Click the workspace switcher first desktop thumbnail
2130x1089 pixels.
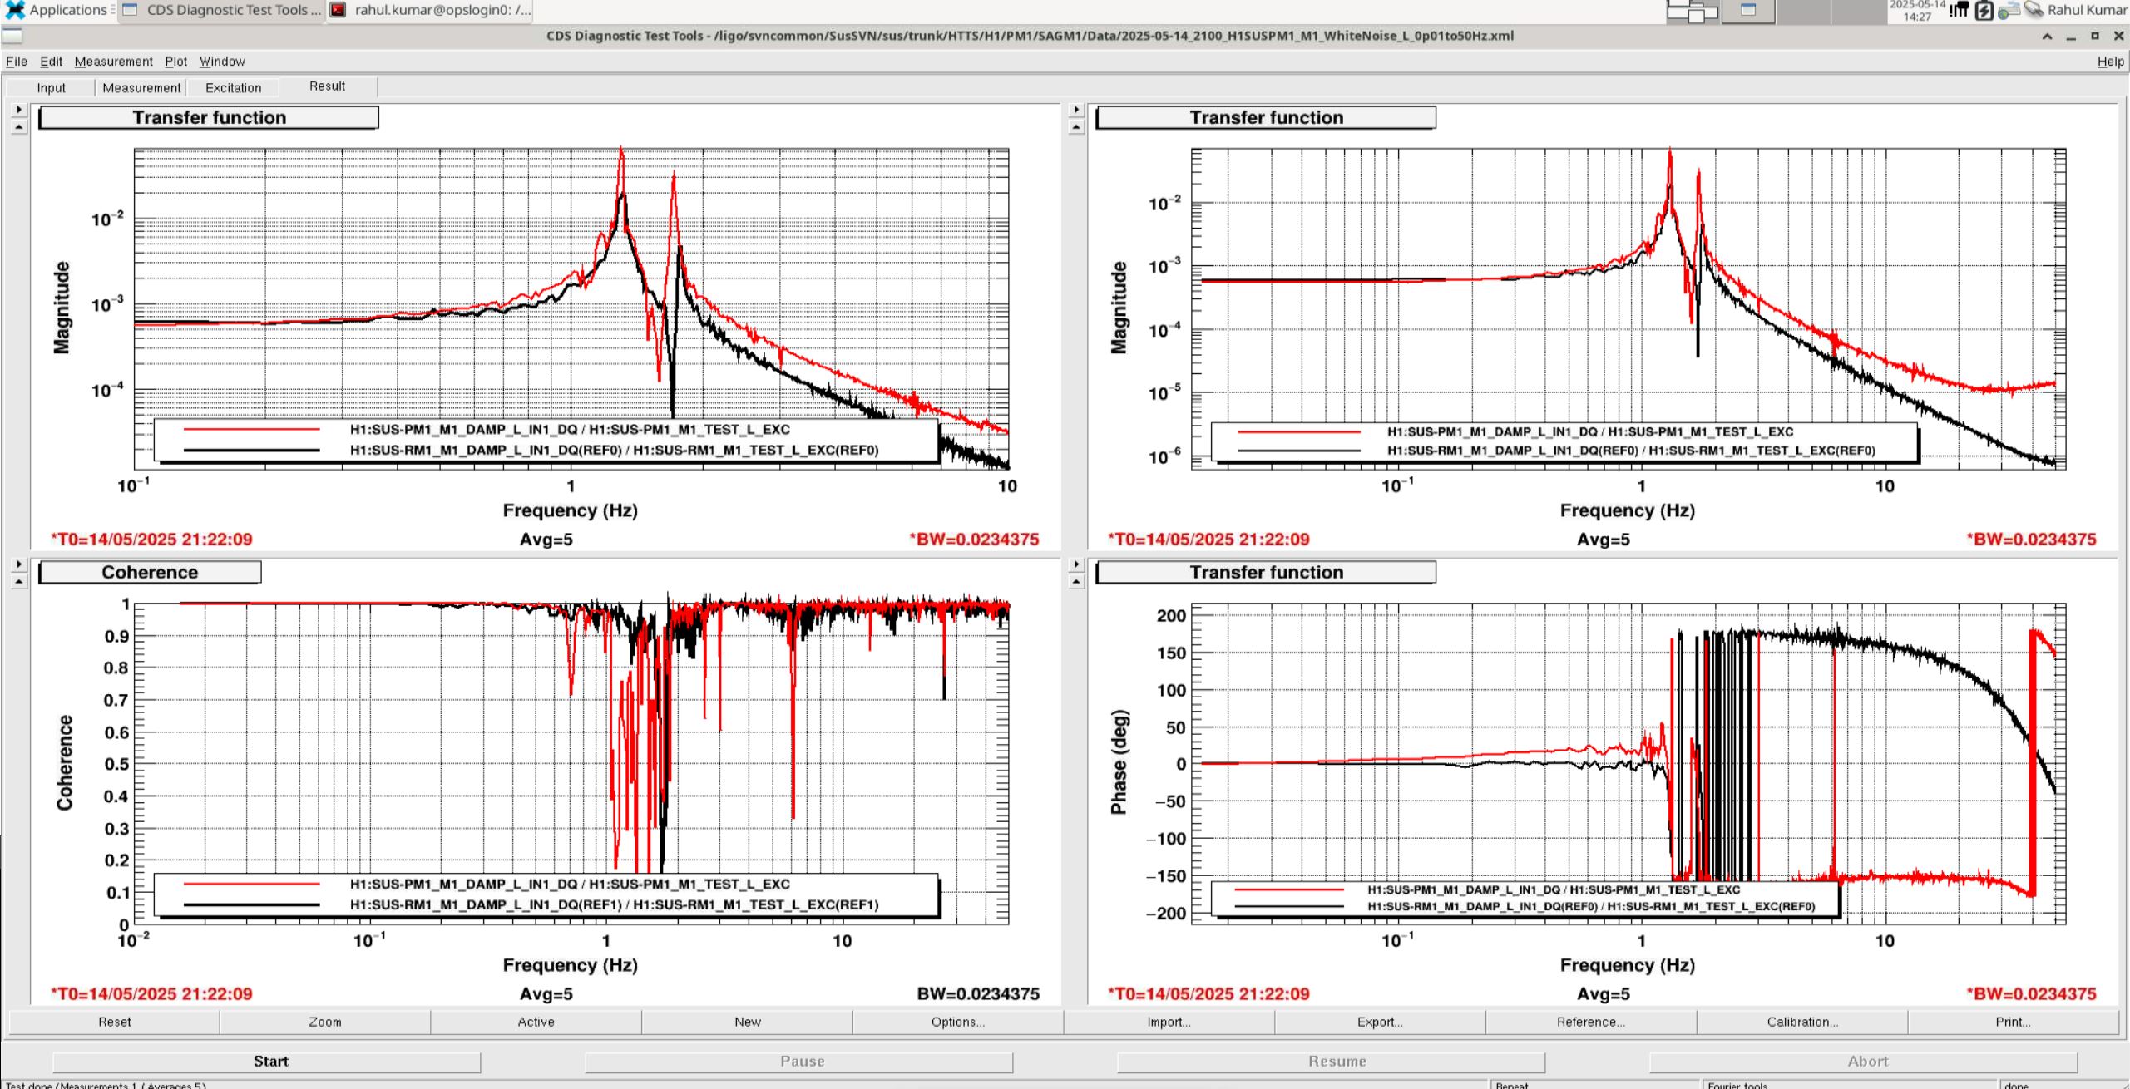[1693, 11]
